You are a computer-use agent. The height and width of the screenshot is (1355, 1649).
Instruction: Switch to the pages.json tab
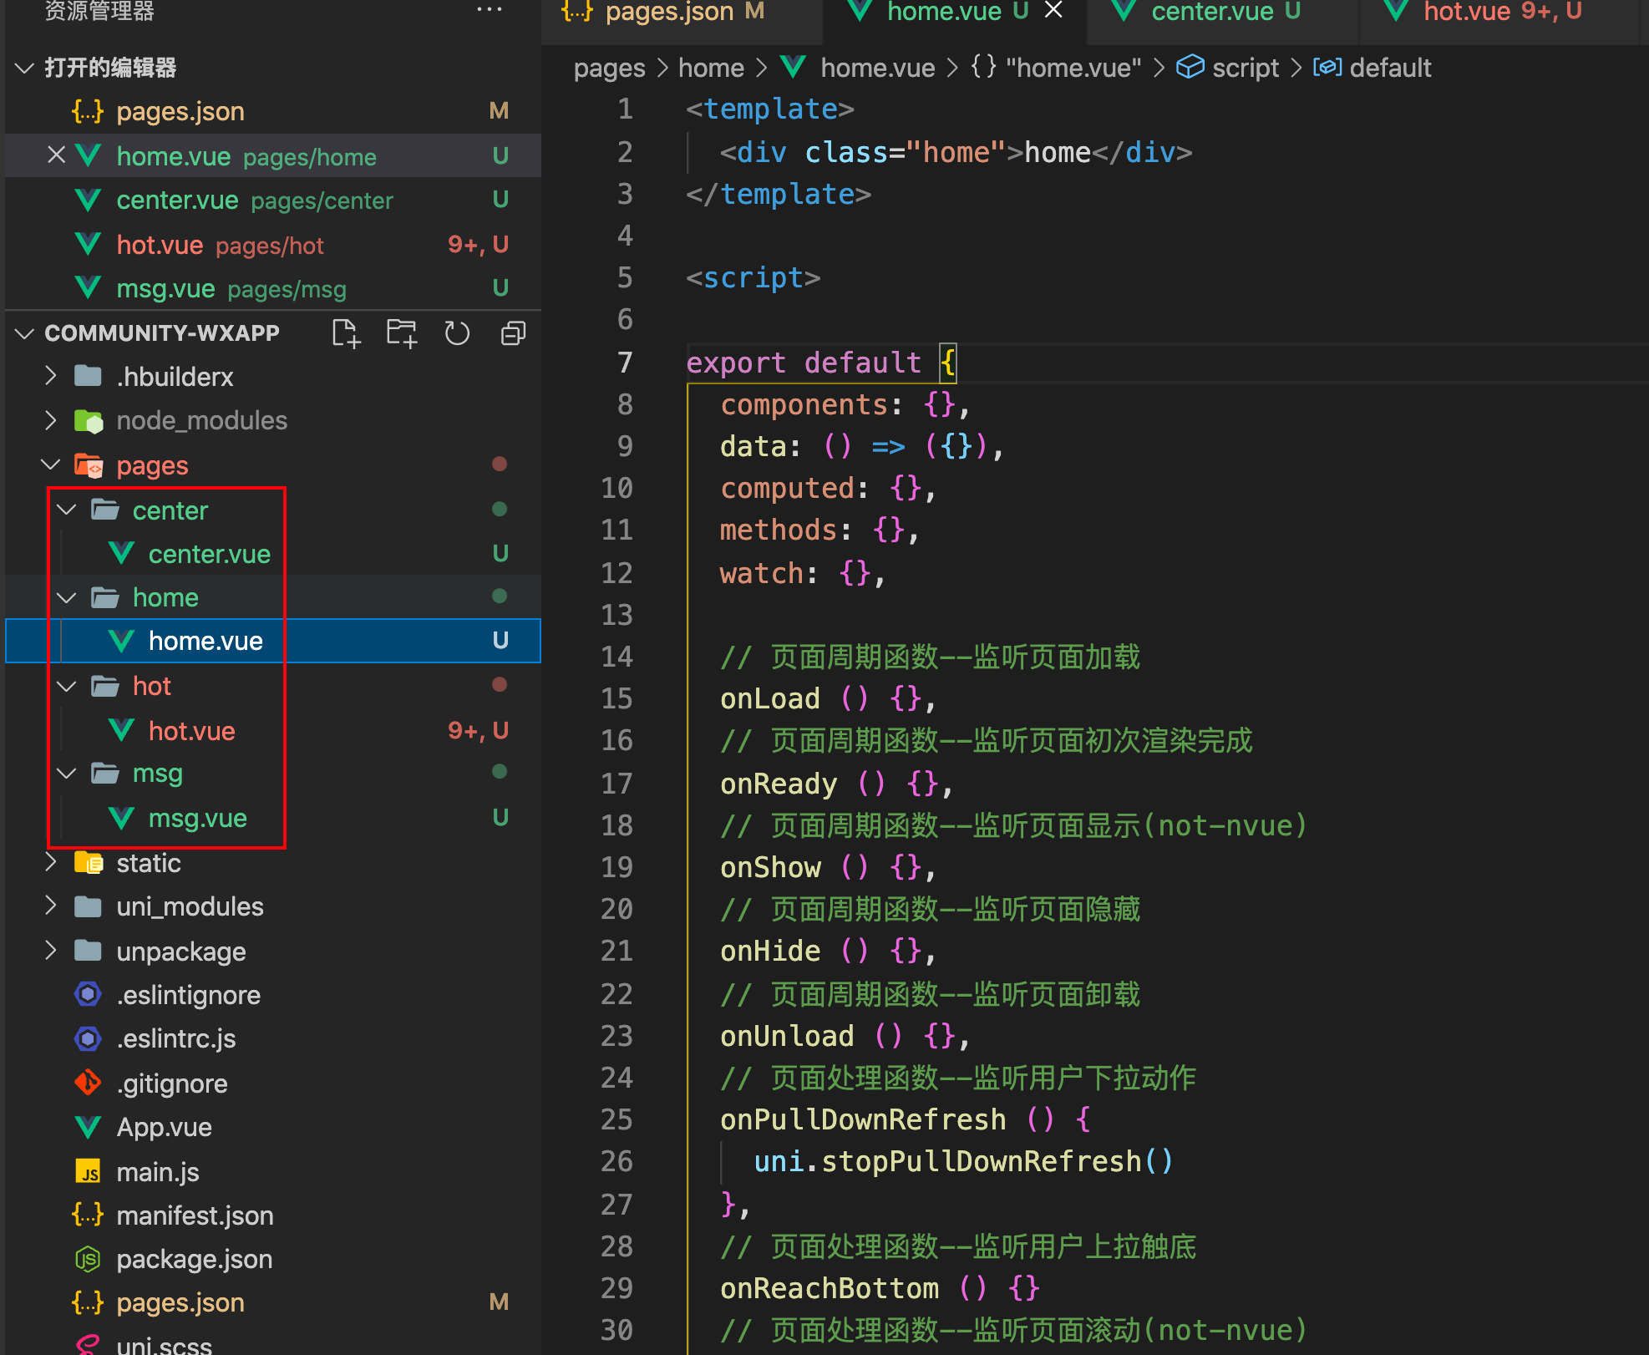pyautogui.click(x=668, y=12)
